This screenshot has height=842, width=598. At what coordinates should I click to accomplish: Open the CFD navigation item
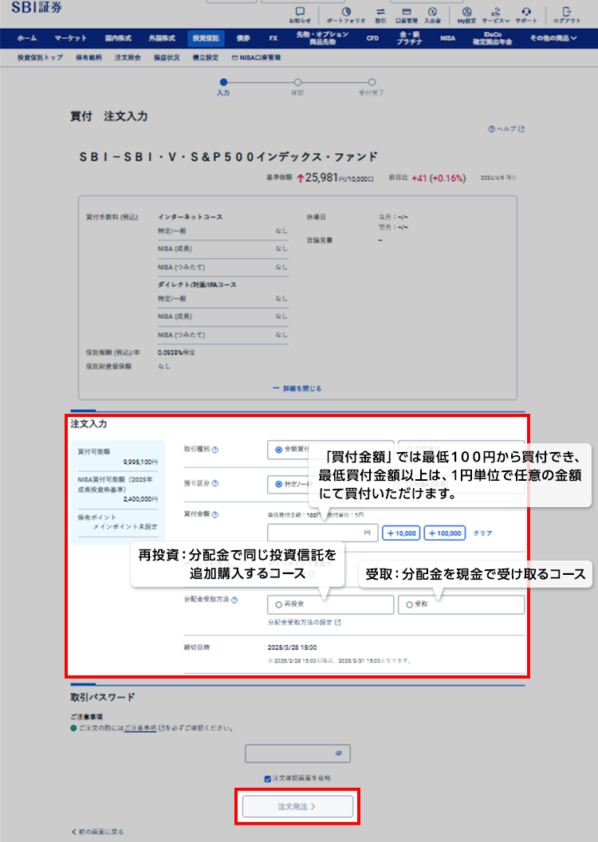tap(372, 38)
